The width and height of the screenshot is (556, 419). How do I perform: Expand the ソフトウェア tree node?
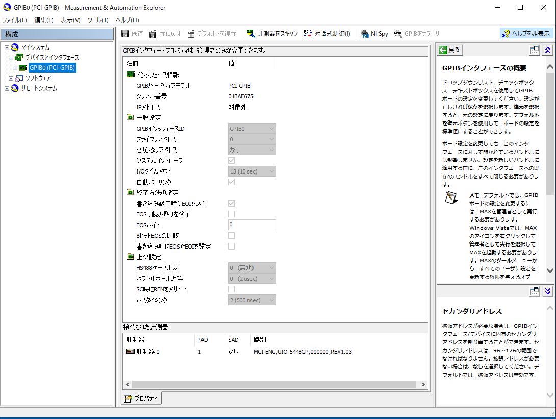[x=11, y=78]
